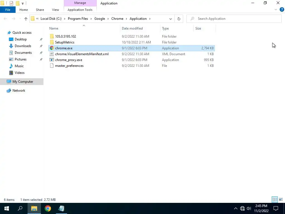This screenshot has width=285, height=214.
Task: Click the master_preferences file icon
Action: point(52,65)
